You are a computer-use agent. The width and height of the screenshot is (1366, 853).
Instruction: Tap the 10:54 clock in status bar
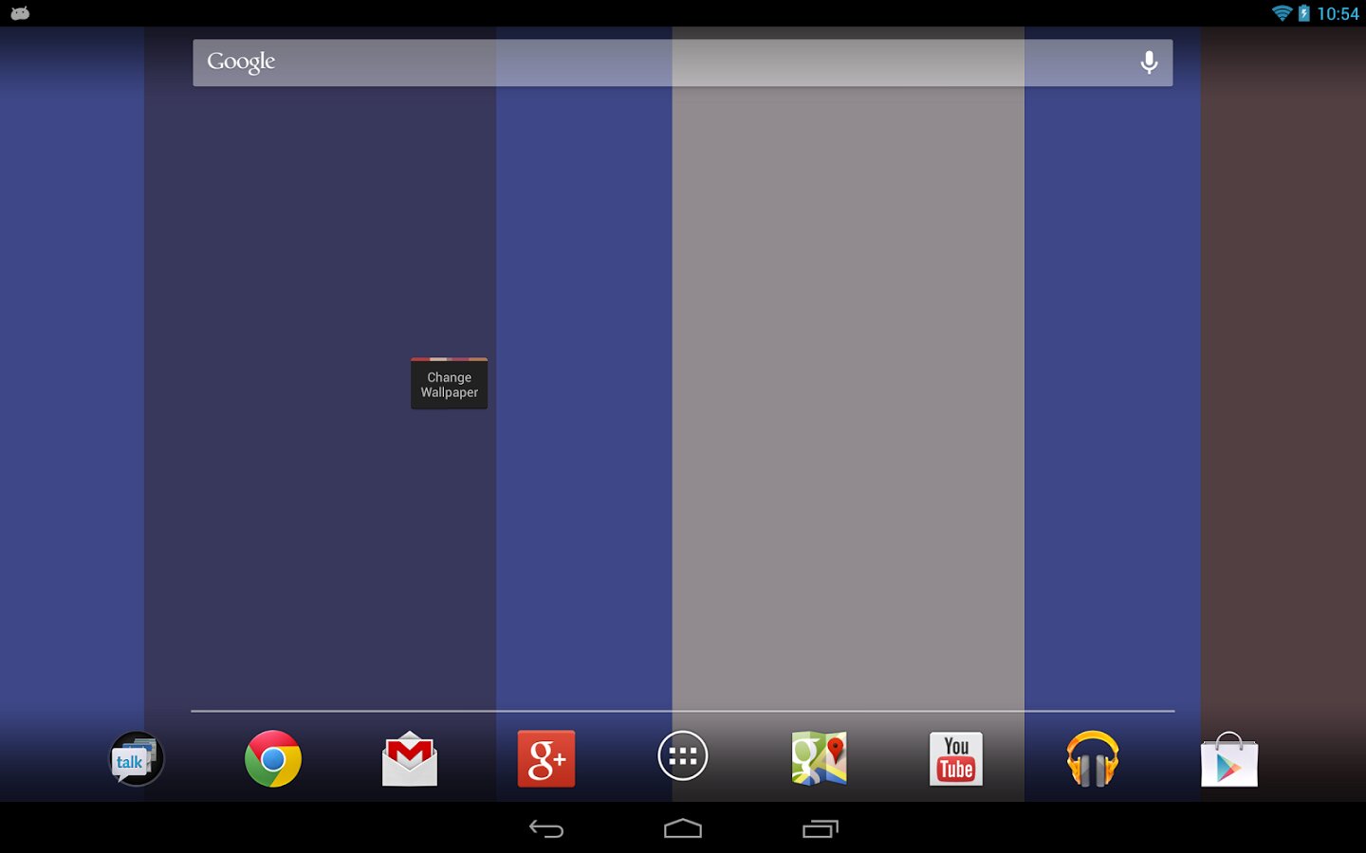[1338, 13]
